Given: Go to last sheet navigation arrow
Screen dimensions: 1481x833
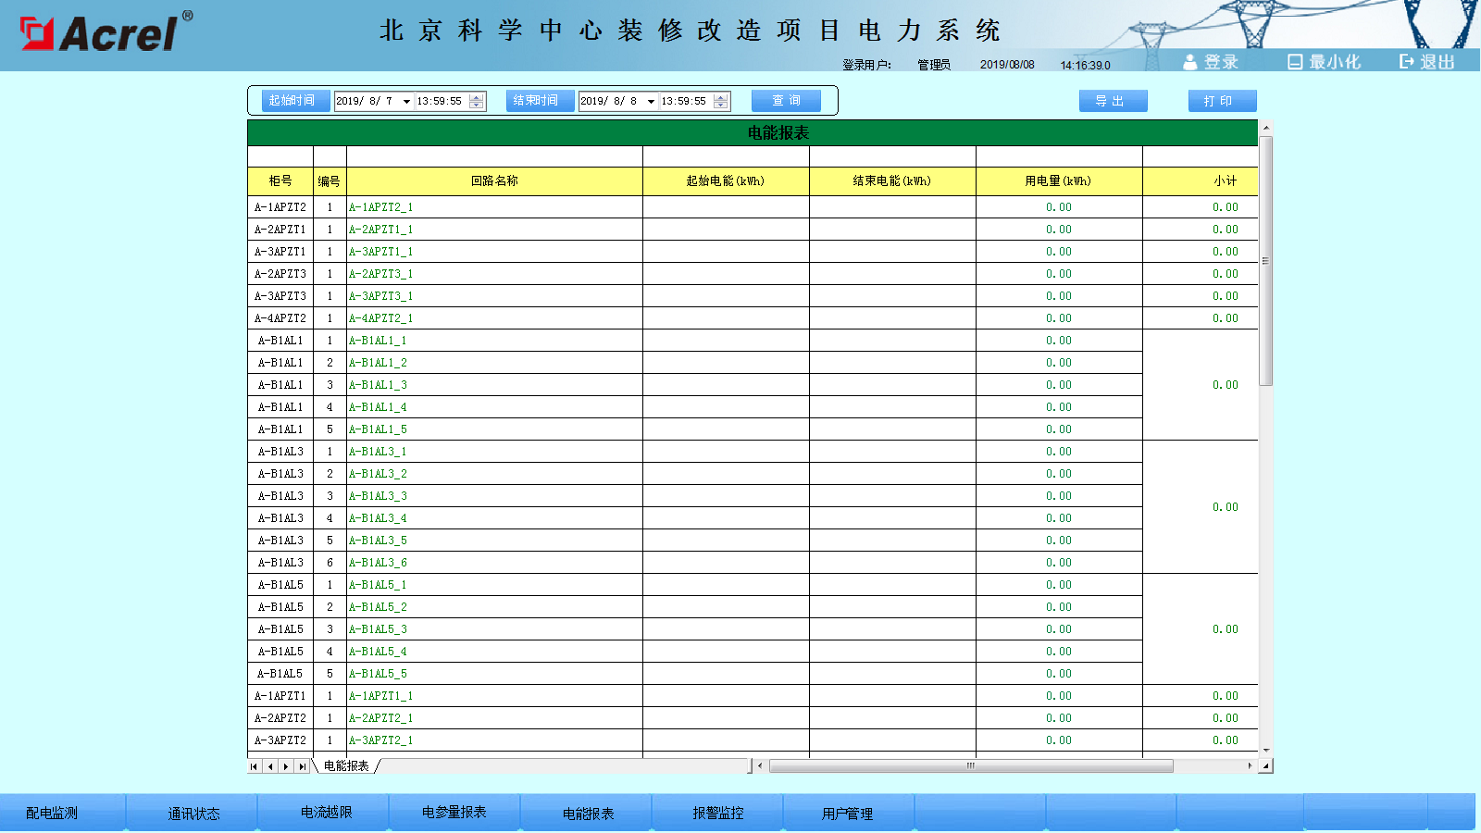Looking at the screenshot, I should click(x=302, y=766).
